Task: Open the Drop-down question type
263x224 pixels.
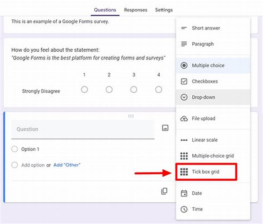Action: pyautogui.click(x=184, y=97)
